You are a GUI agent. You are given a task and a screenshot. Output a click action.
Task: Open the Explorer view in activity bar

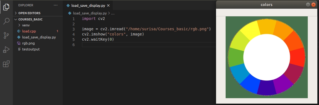[x=6, y=7]
